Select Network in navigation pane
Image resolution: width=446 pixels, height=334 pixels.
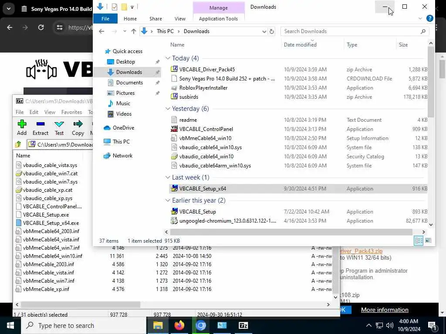click(x=122, y=156)
